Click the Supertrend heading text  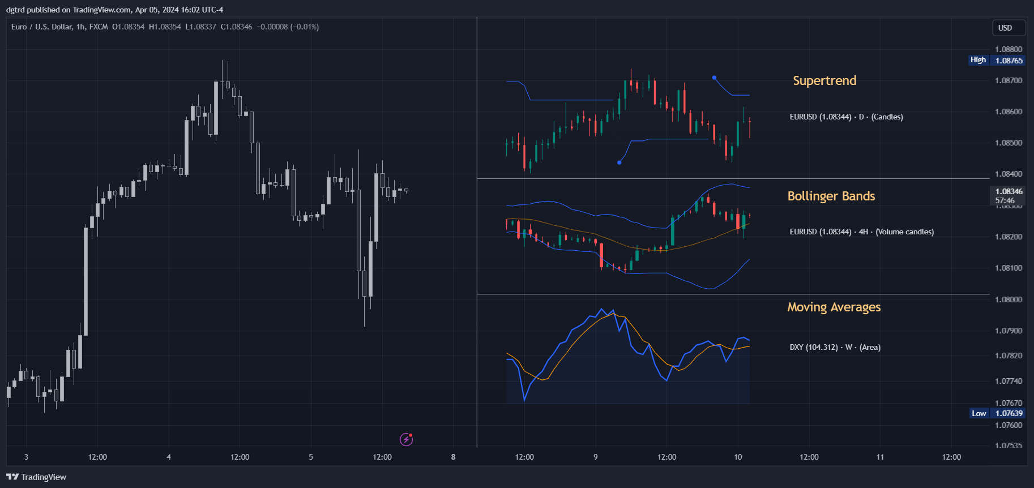pyautogui.click(x=824, y=80)
